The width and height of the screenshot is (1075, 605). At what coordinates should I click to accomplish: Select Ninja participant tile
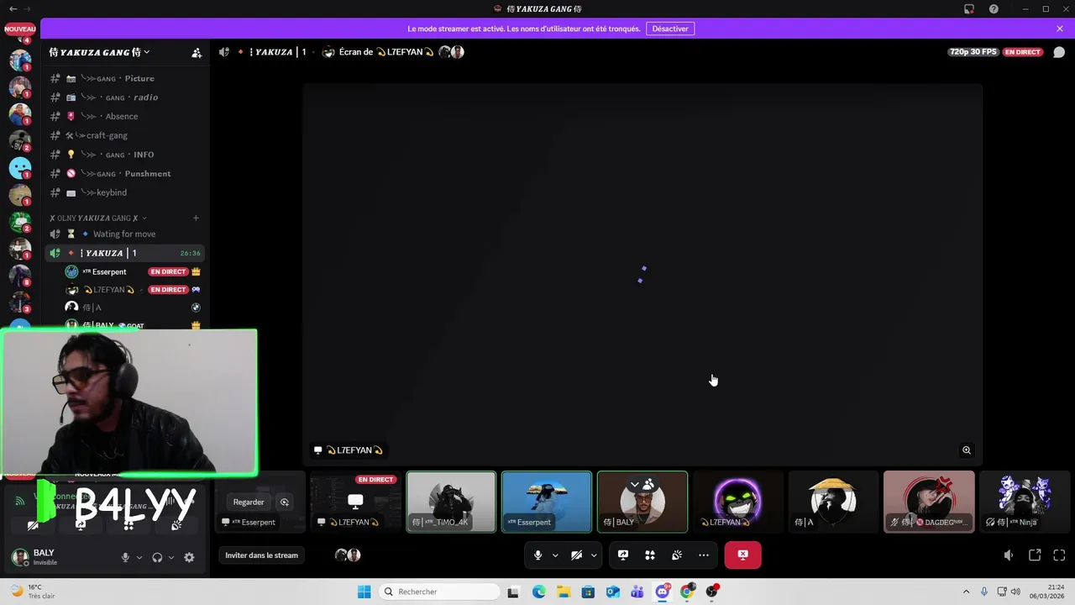[1025, 502]
